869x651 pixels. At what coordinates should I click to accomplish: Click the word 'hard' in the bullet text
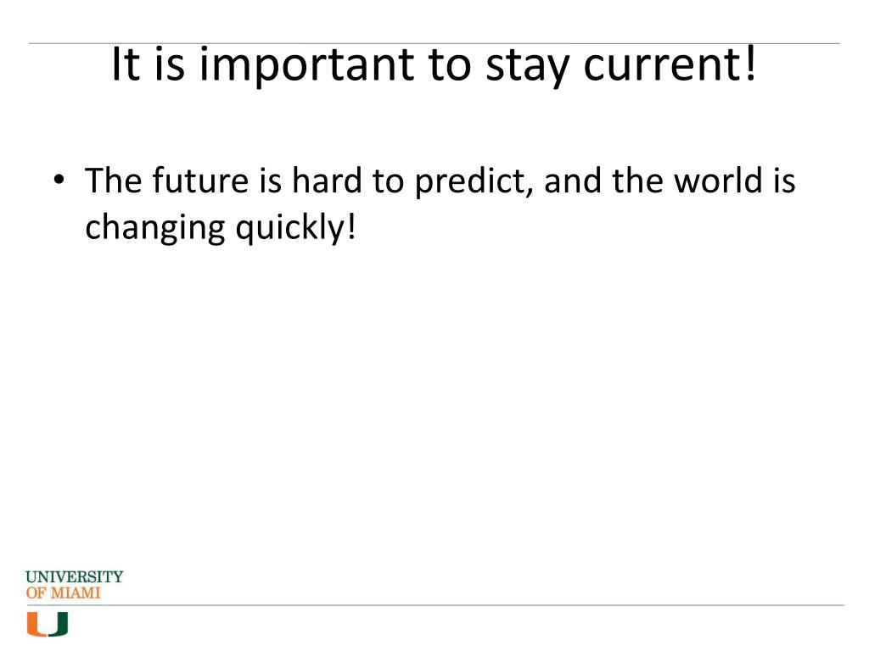(x=327, y=181)
